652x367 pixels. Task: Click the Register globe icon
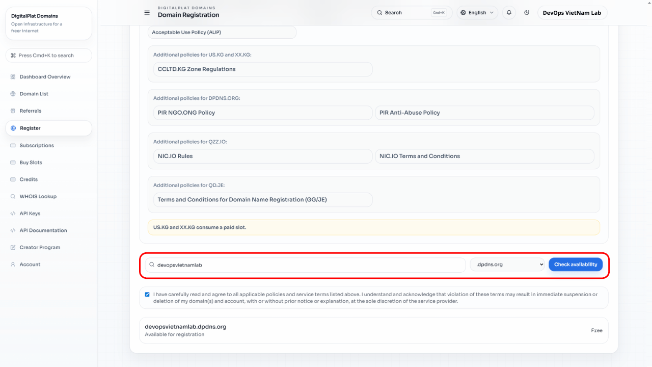pos(13,128)
